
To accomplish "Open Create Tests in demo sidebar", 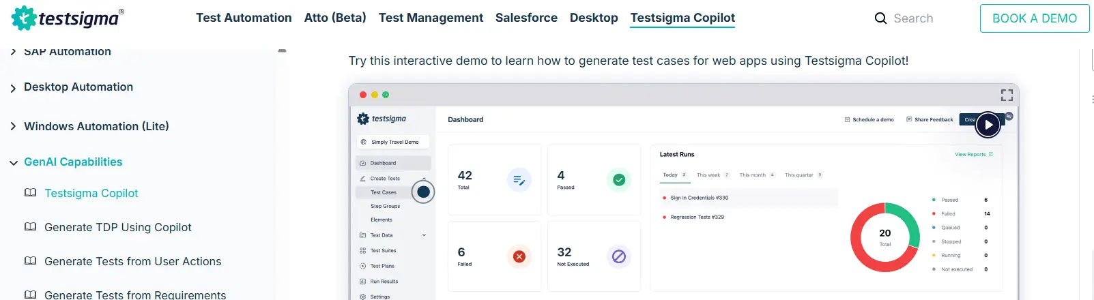I will pyautogui.click(x=385, y=179).
